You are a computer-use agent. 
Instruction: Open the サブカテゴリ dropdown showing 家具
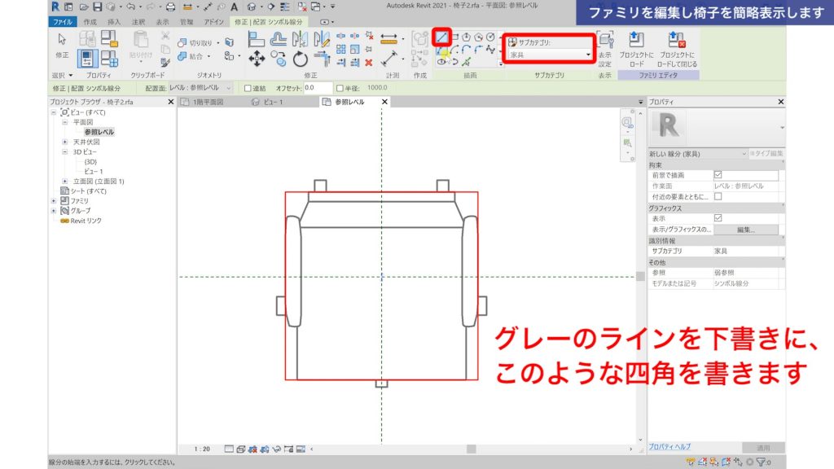589,55
